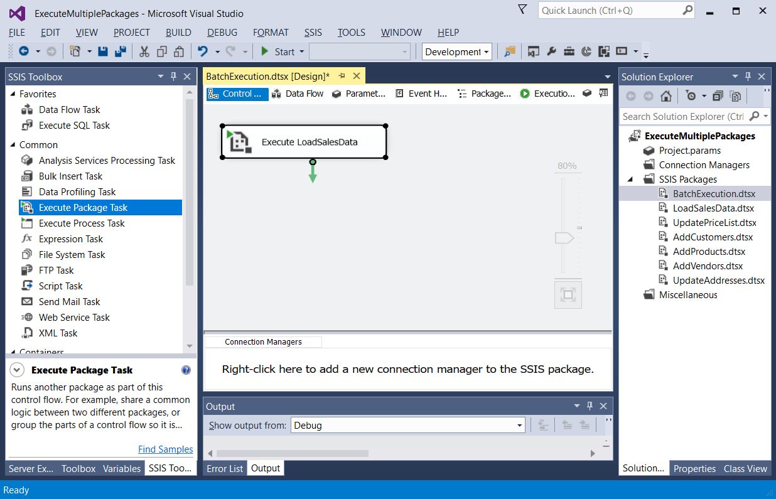Open the PROJECT menu
Image resolution: width=776 pixels, height=499 pixels.
[x=132, y=33]
